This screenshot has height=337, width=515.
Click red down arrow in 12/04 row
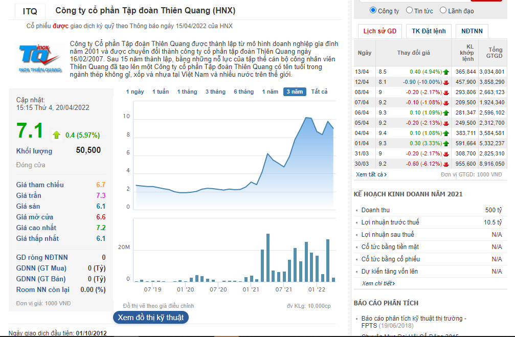(x=445, y=82)
